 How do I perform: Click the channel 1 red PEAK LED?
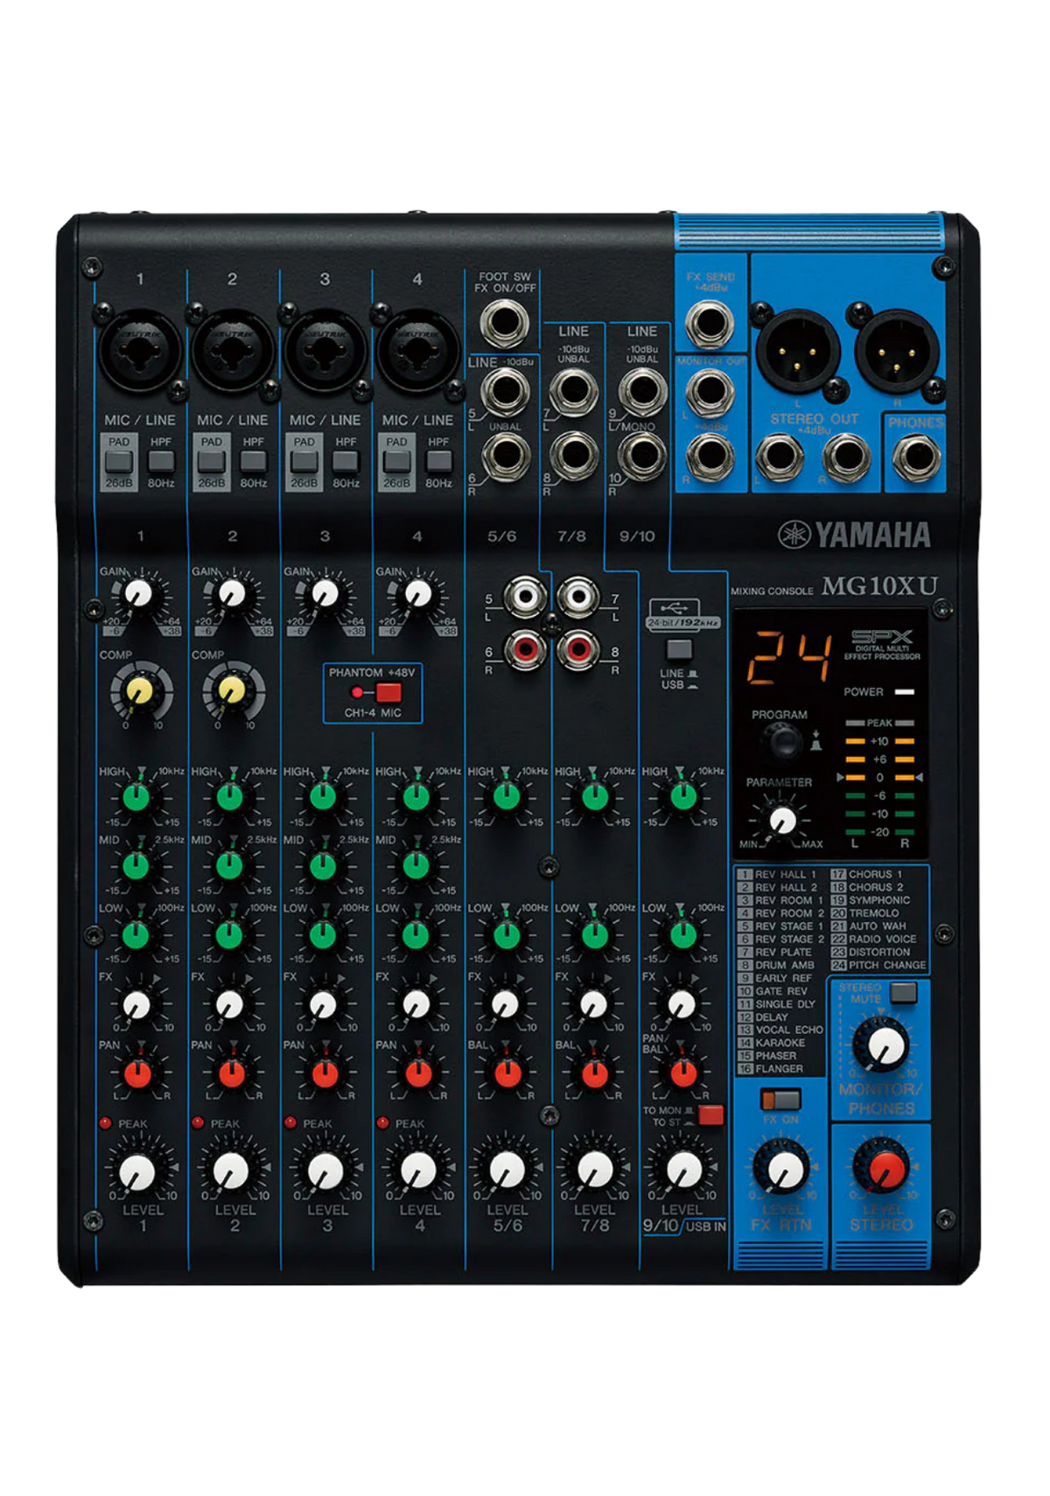click(x=105, y=1122)
